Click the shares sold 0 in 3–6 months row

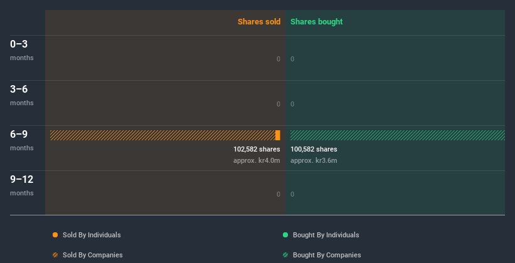279,105
